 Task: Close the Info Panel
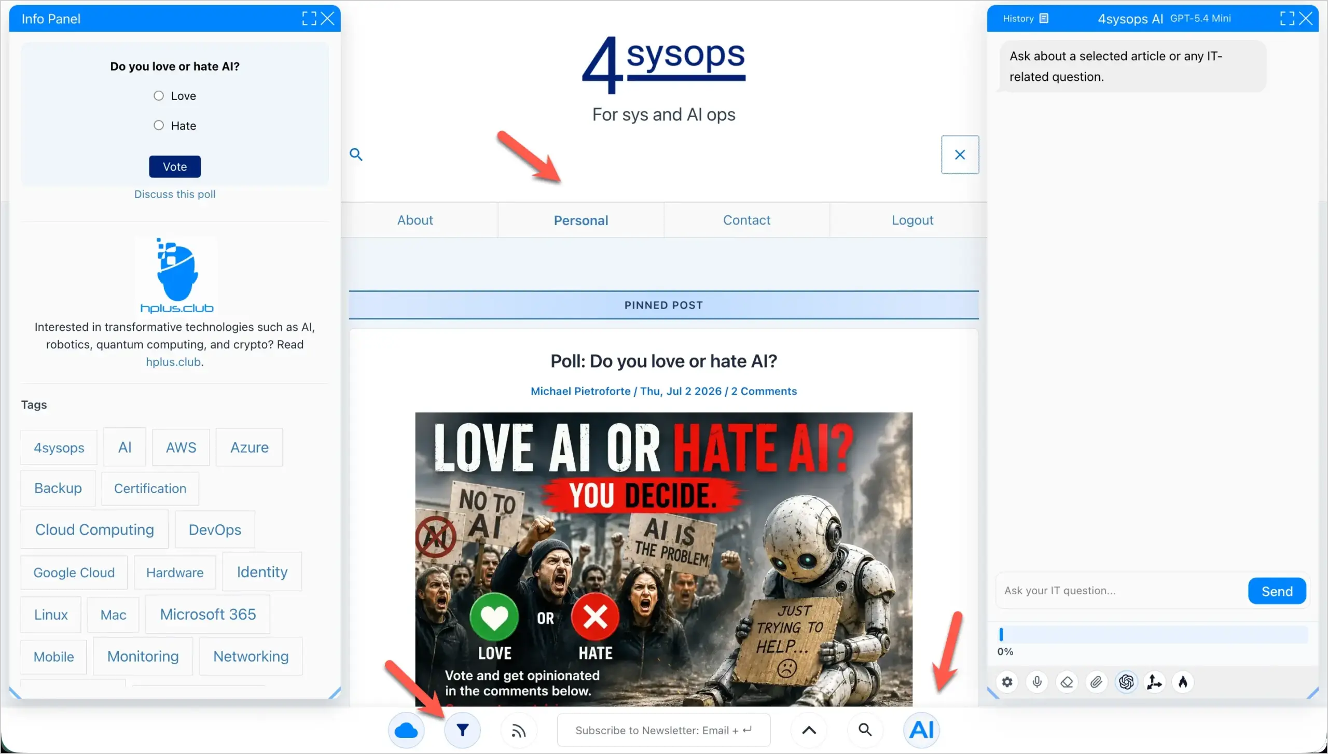[327, 19]
